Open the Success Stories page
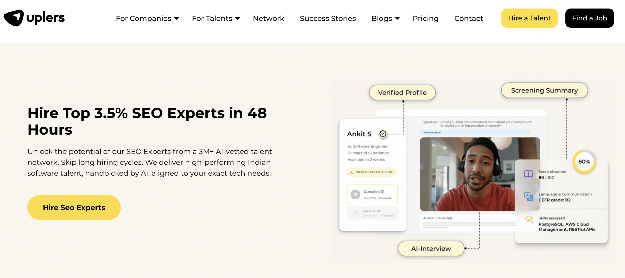This screenshot has height=278, width=625. 328,18
